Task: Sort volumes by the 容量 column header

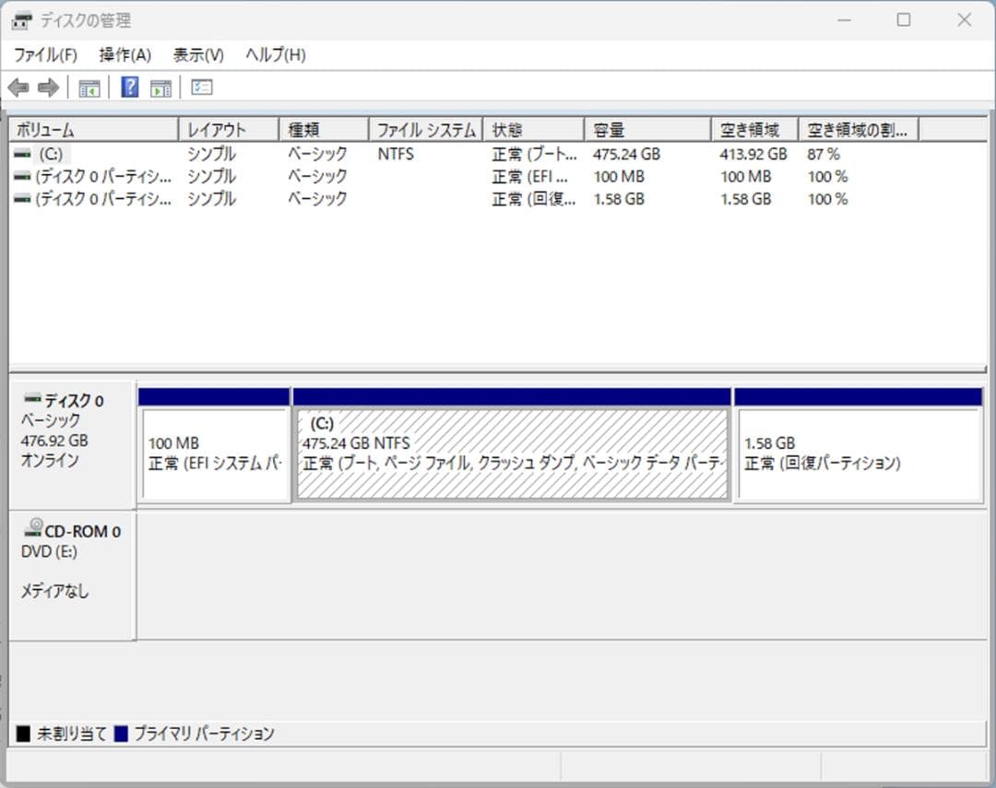Action: point(646,129)
